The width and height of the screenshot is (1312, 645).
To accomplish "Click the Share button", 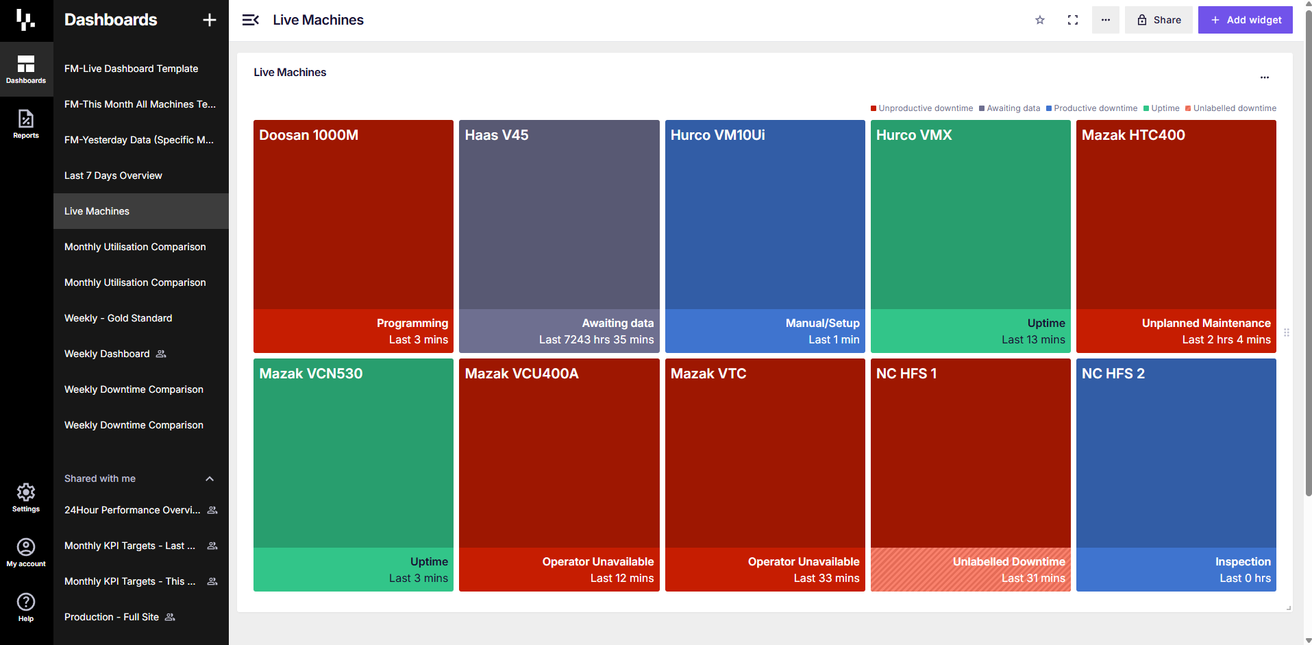I will (x=1159, y=20).
